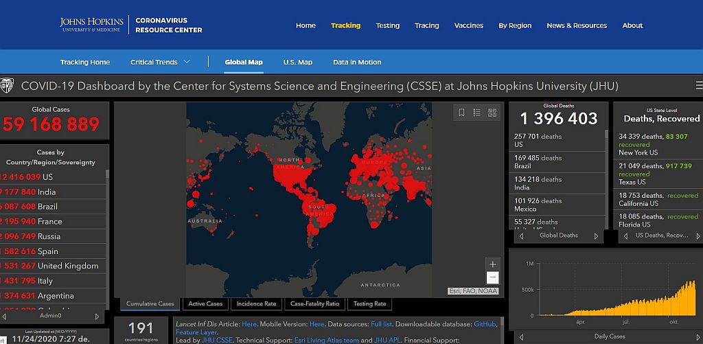This screenshot has width=703, height=344.
Task: Select the Florida US deaths row
Action: tap(659, 220)
